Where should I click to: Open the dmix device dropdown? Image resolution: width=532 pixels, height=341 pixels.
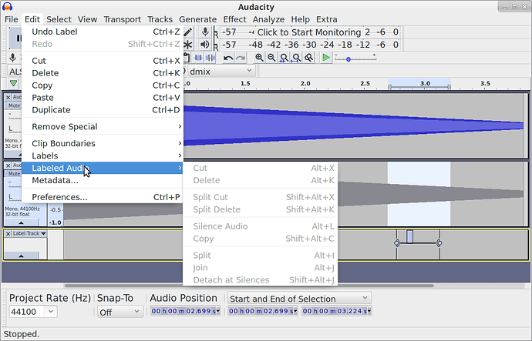click(221, 72)
